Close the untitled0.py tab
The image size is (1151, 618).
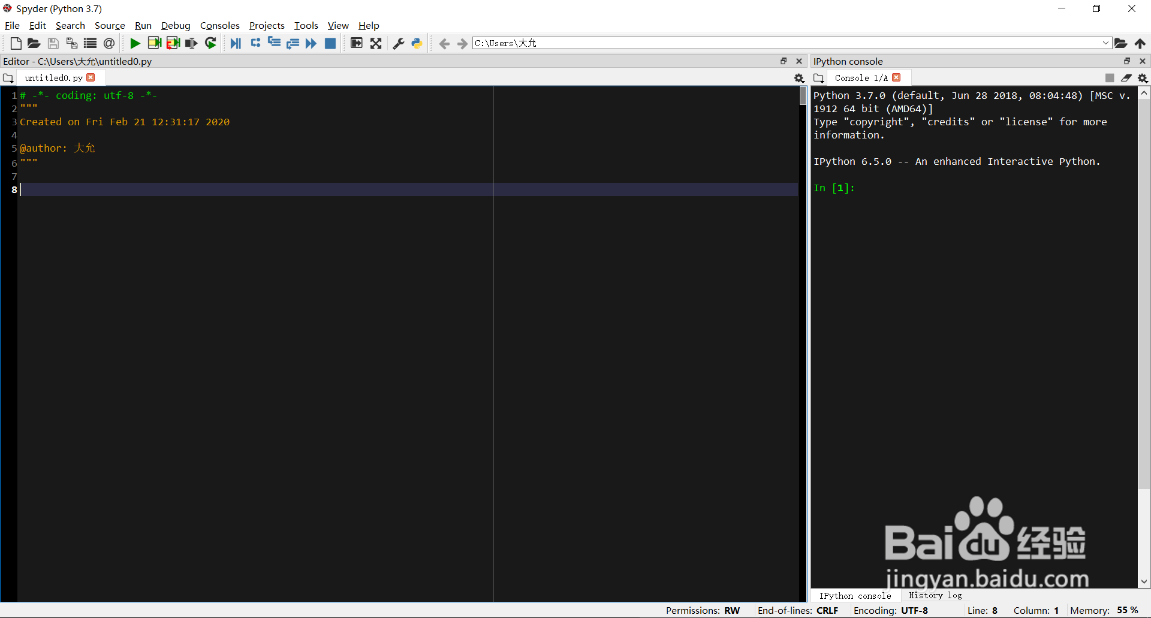click(91, 77)
